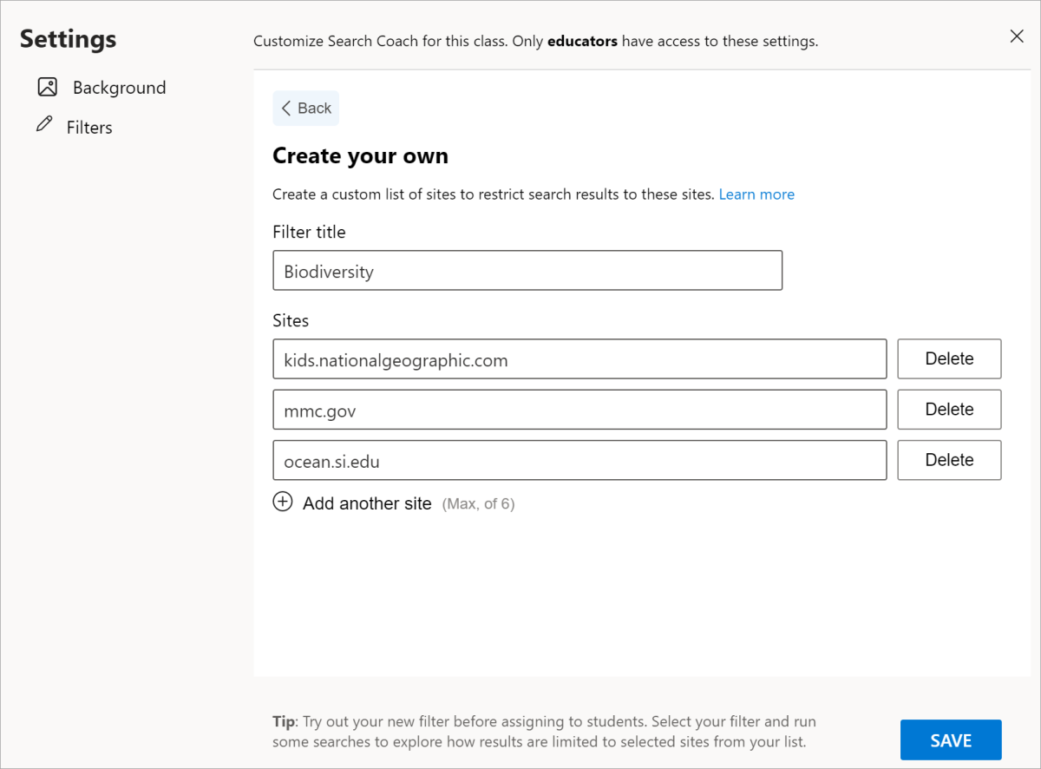Delete the mmc.gov site
1041x769 pixels.
coord(949,410)
